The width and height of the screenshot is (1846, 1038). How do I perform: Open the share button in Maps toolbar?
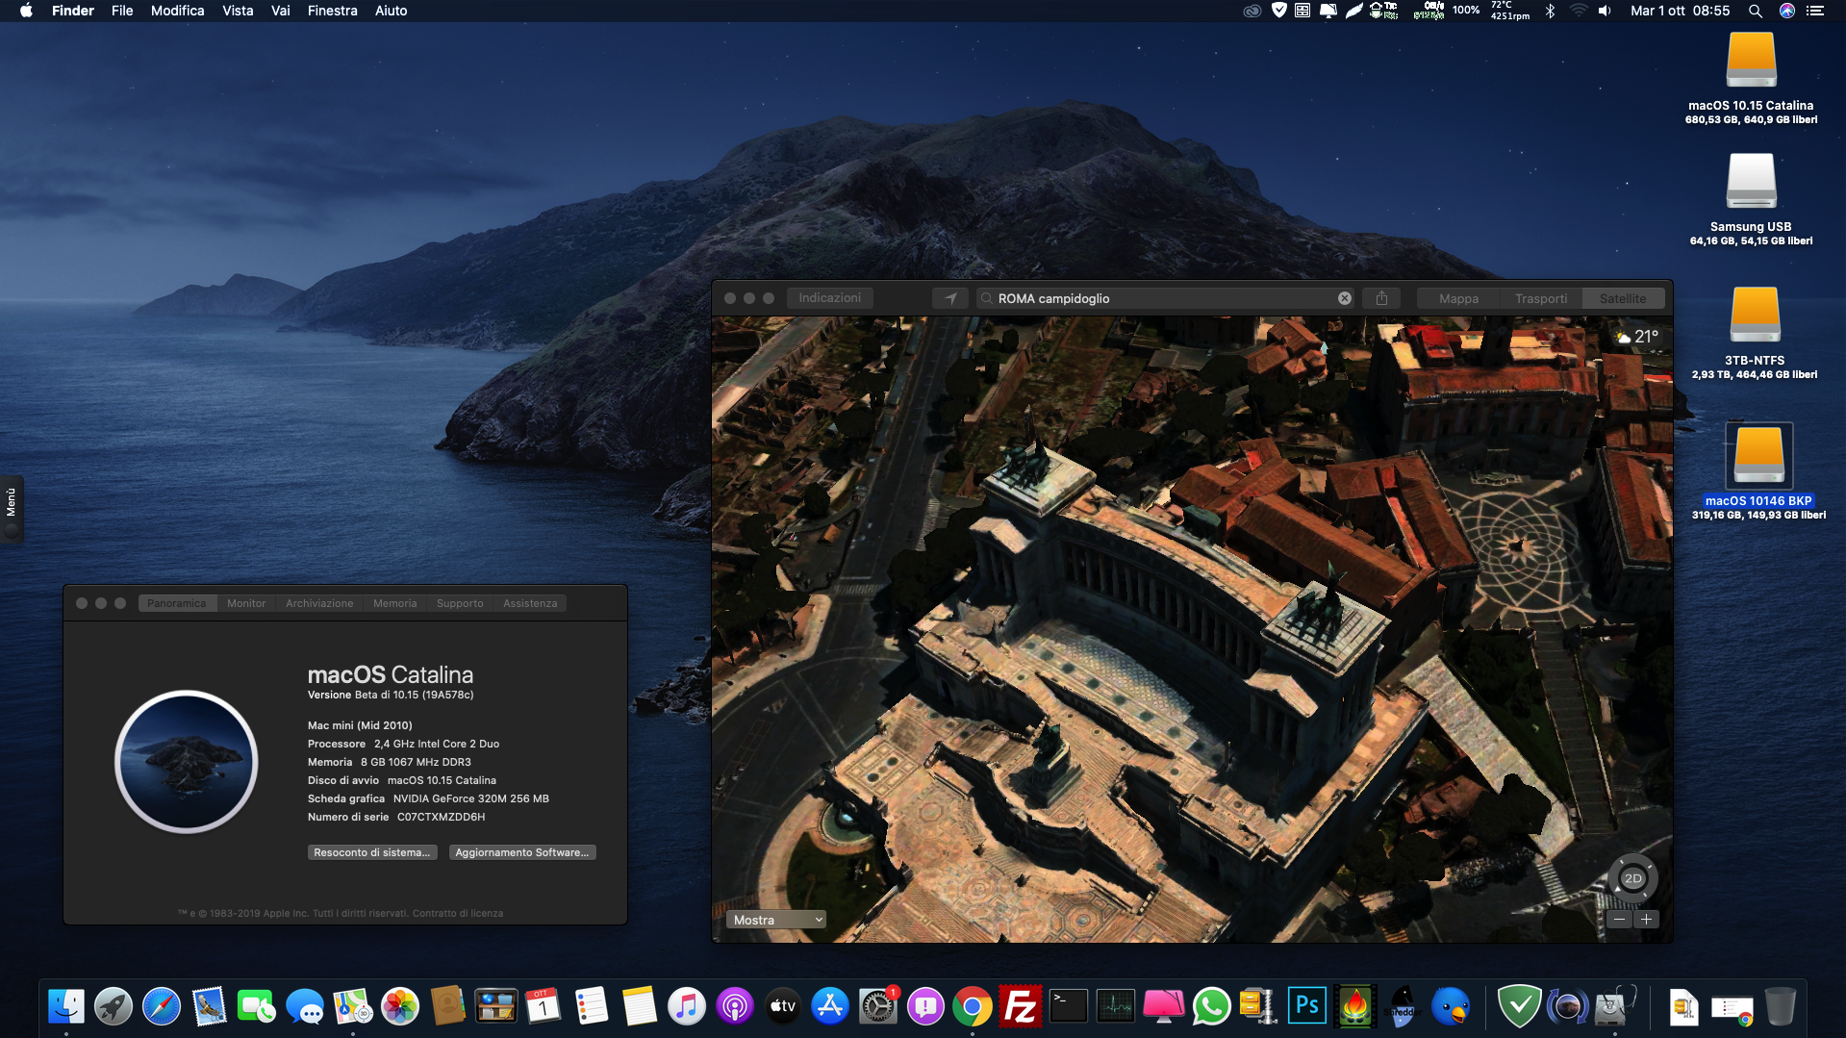click(x=1381, y=298)
